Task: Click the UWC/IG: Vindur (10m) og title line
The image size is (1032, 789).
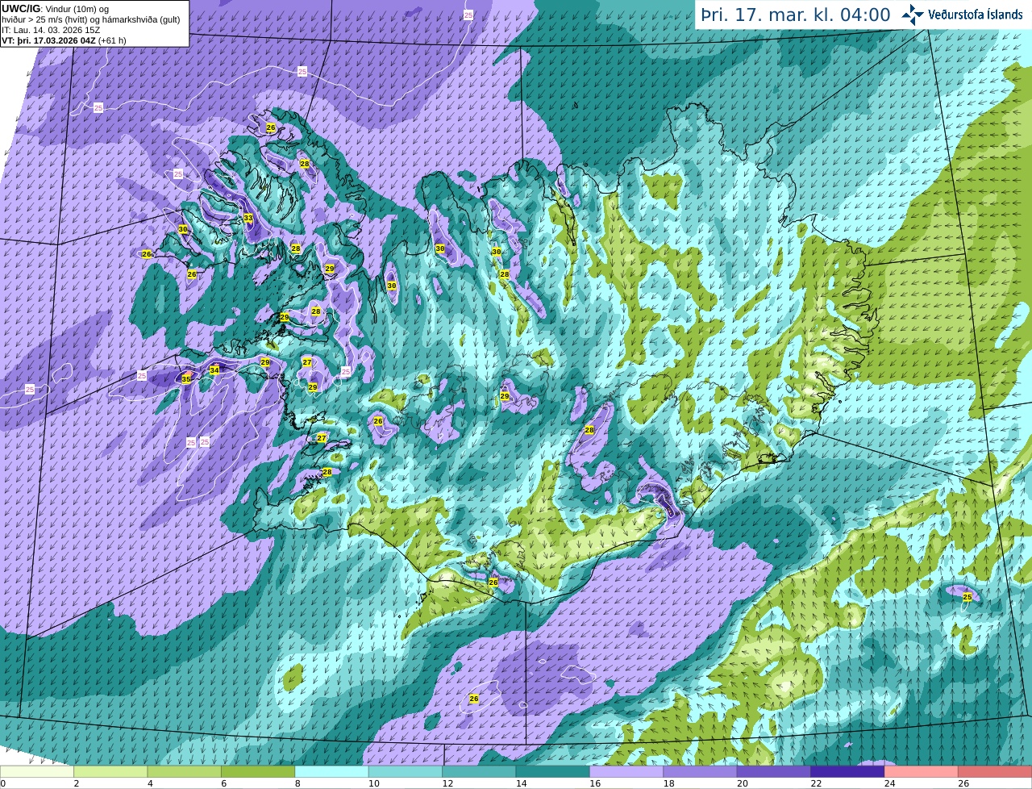Action: [x=56, y=9]
